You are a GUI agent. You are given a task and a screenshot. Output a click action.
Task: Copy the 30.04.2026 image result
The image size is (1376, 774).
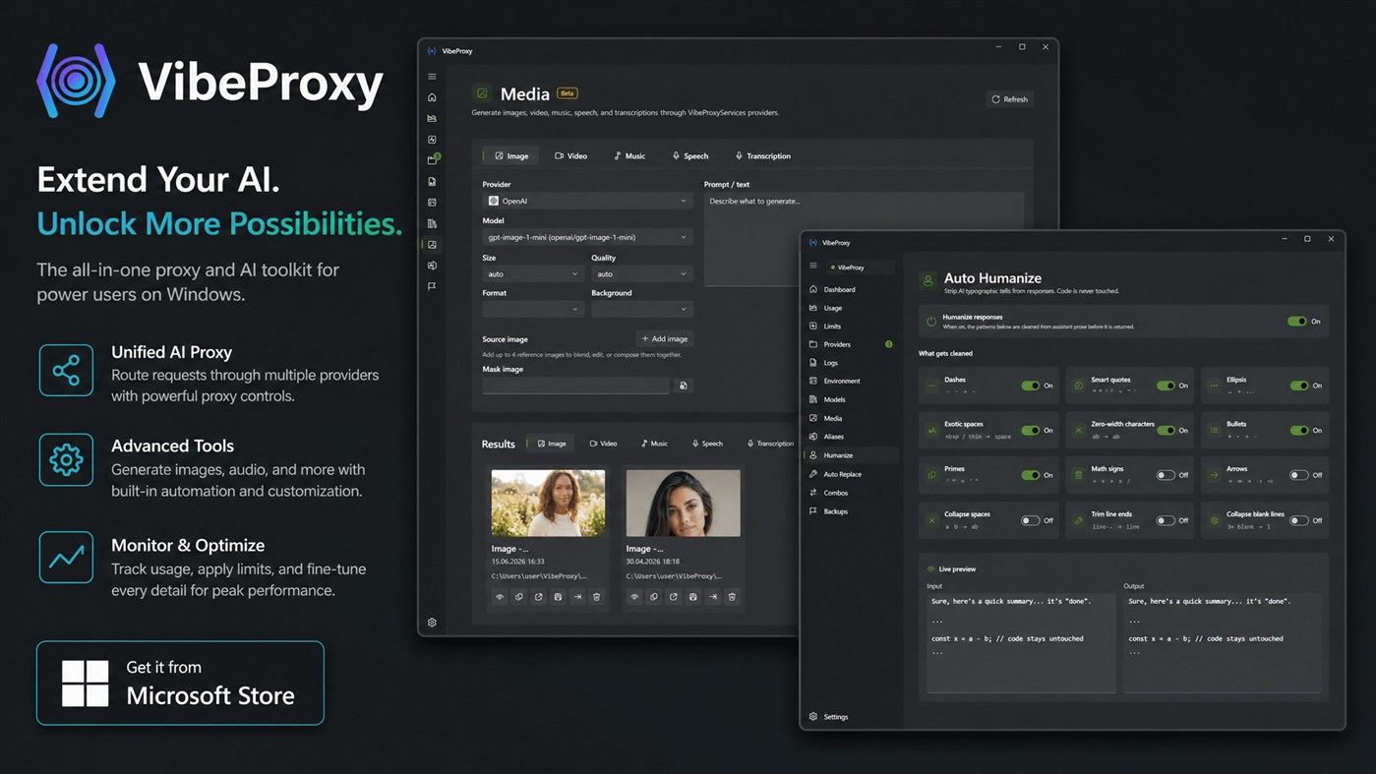point(654,597)
